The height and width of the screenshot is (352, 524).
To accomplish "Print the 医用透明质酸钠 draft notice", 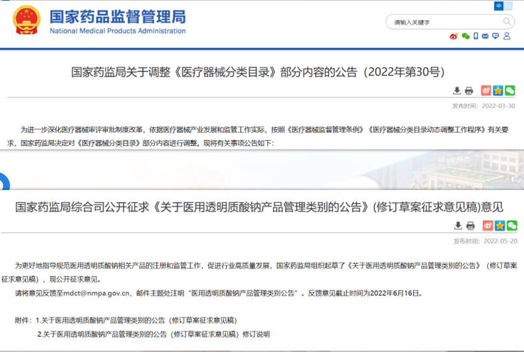I will point(469,226).
